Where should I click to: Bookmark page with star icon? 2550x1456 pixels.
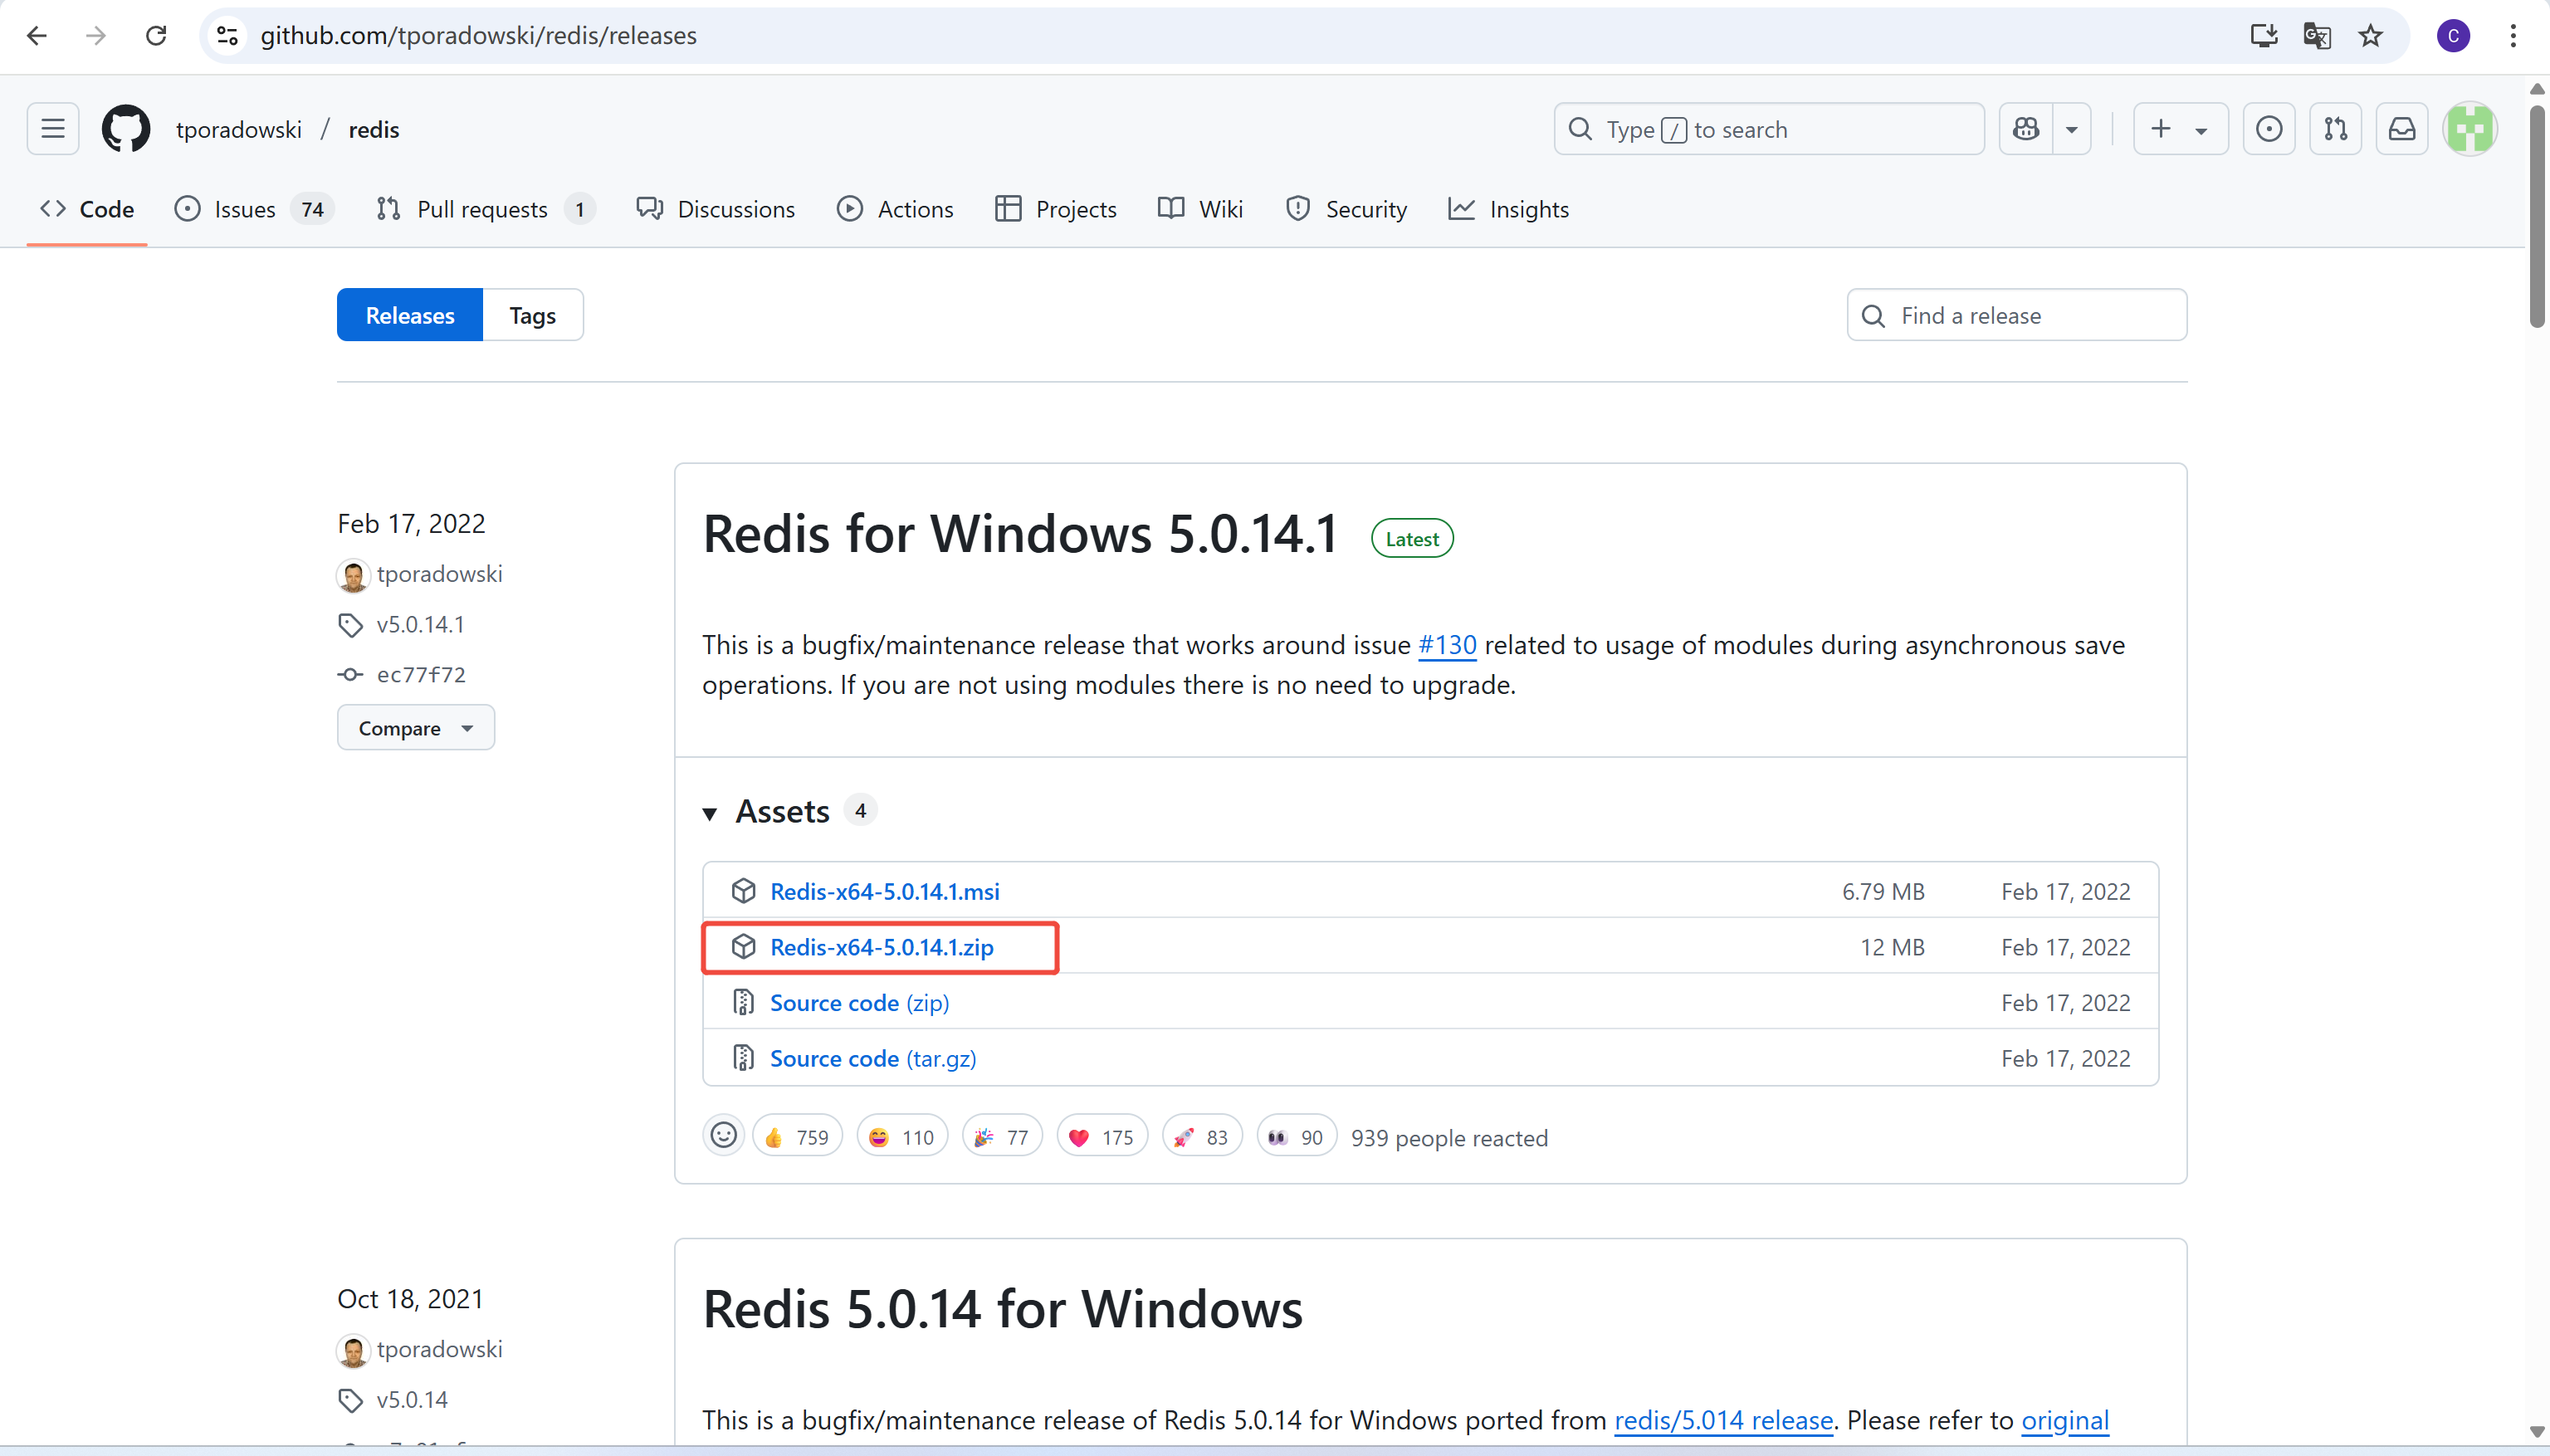click(x=2370, y=36)
